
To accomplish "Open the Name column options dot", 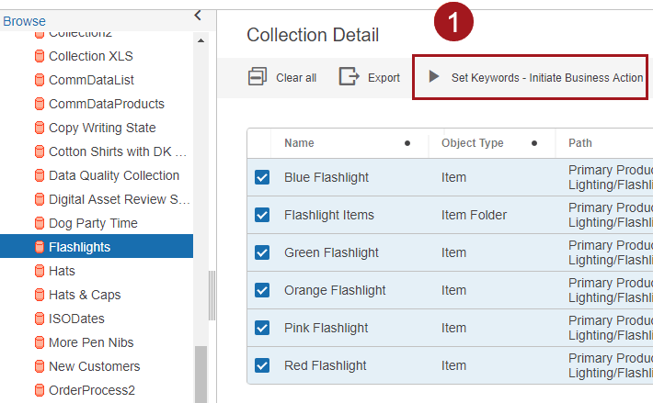I will 407,143.
